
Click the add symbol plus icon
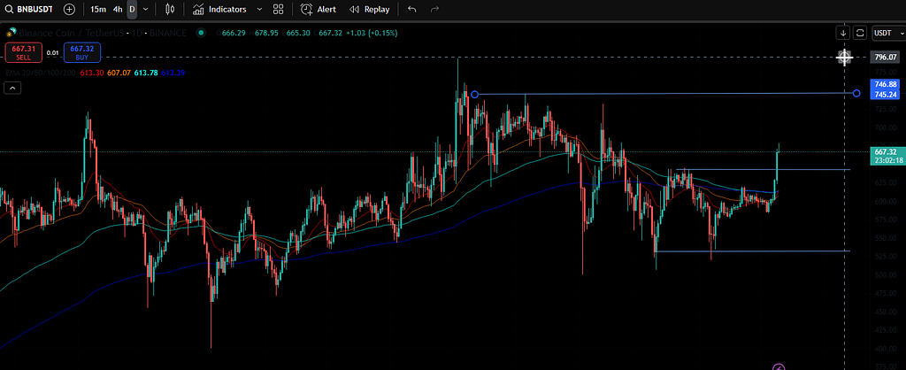(x=69, y=9)
